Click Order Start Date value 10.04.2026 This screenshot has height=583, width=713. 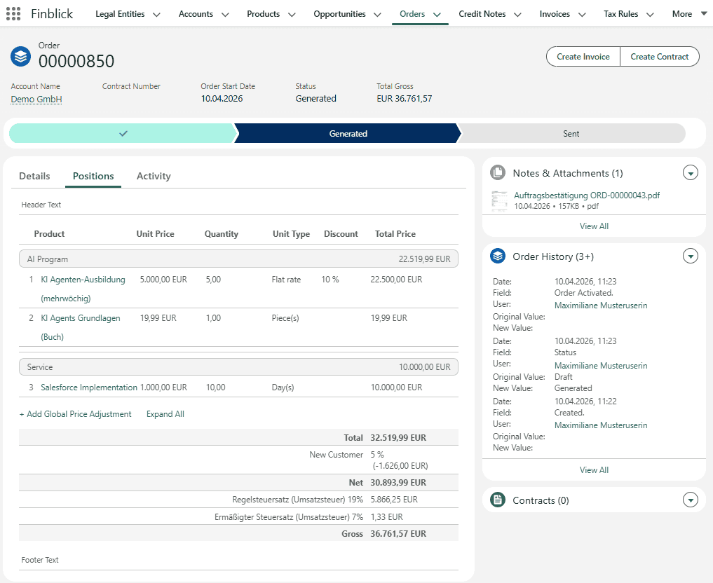[x=222, y=99]
